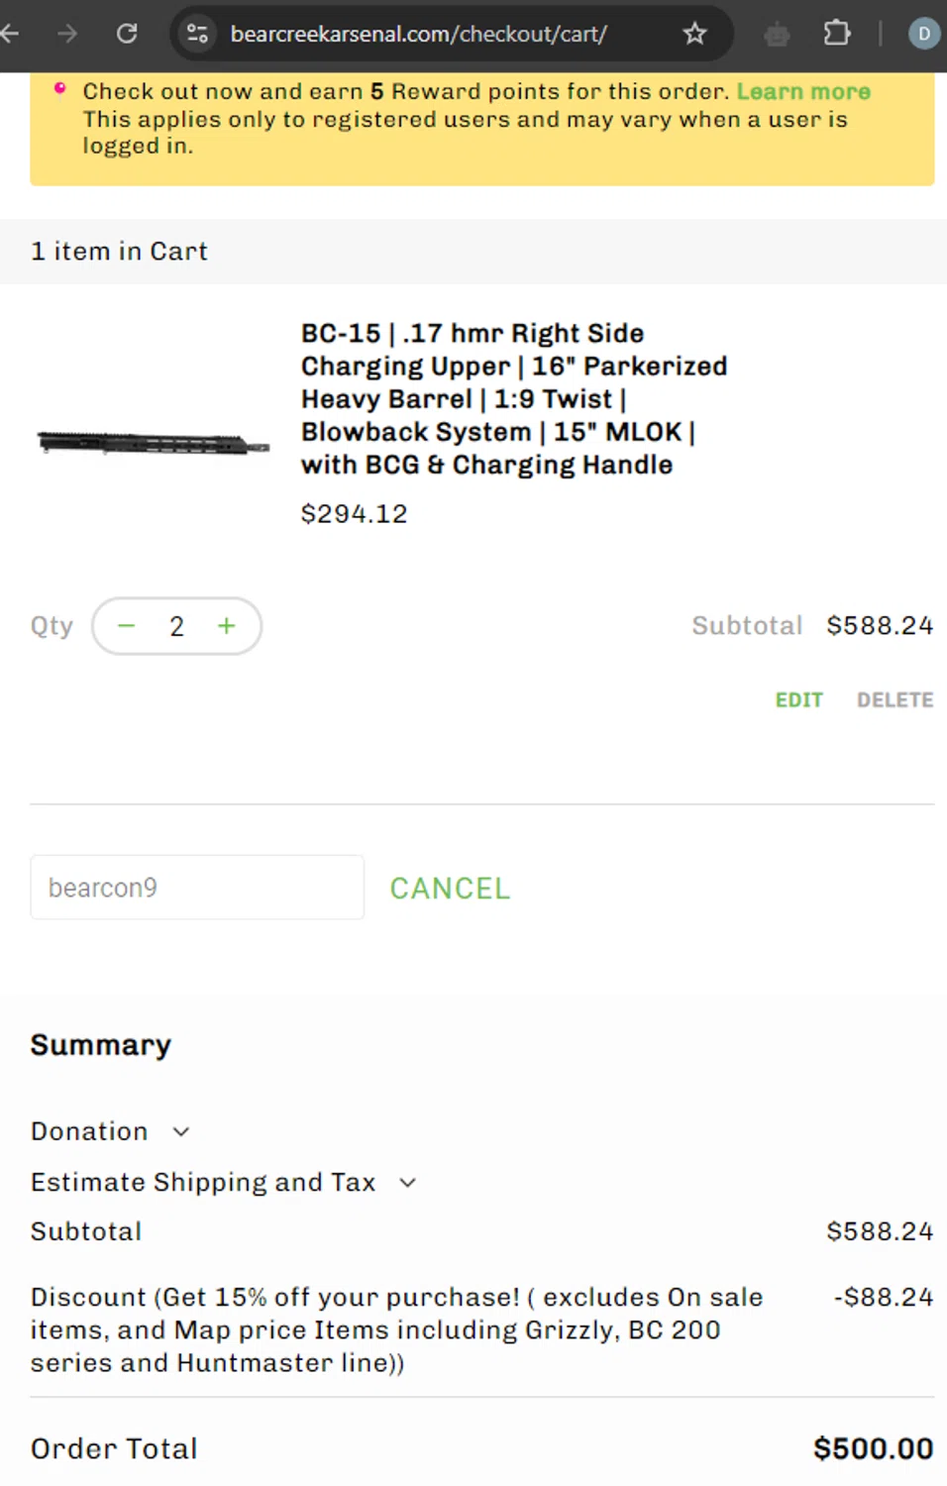Click the coupon code input field

click(197, 888)
